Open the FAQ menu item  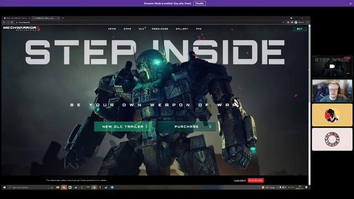pyautogui.click(x=199, y=29)
